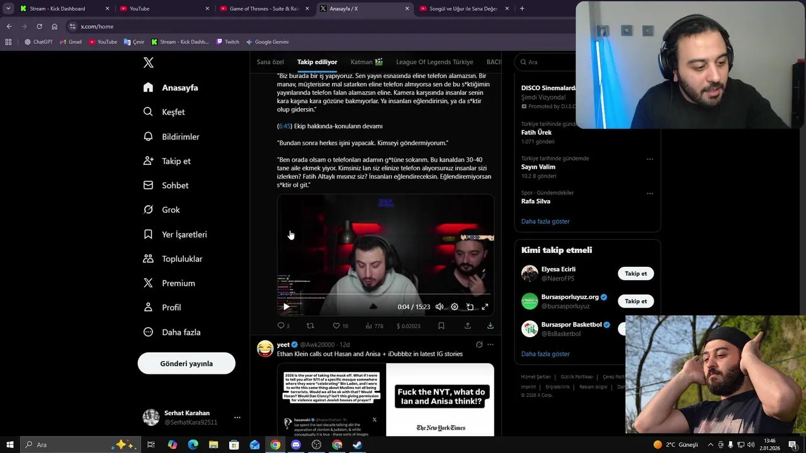Open new browser tab with plus
806x453 pixels.
pyautogui.click(x=522, y=9)
